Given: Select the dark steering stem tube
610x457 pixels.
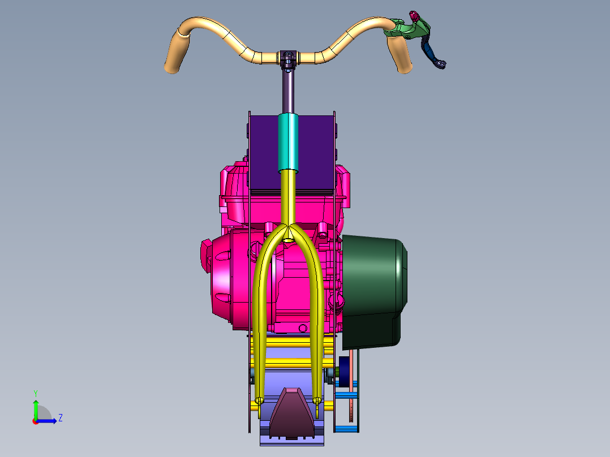Looking at the screenshot, I should click(288, 92).
